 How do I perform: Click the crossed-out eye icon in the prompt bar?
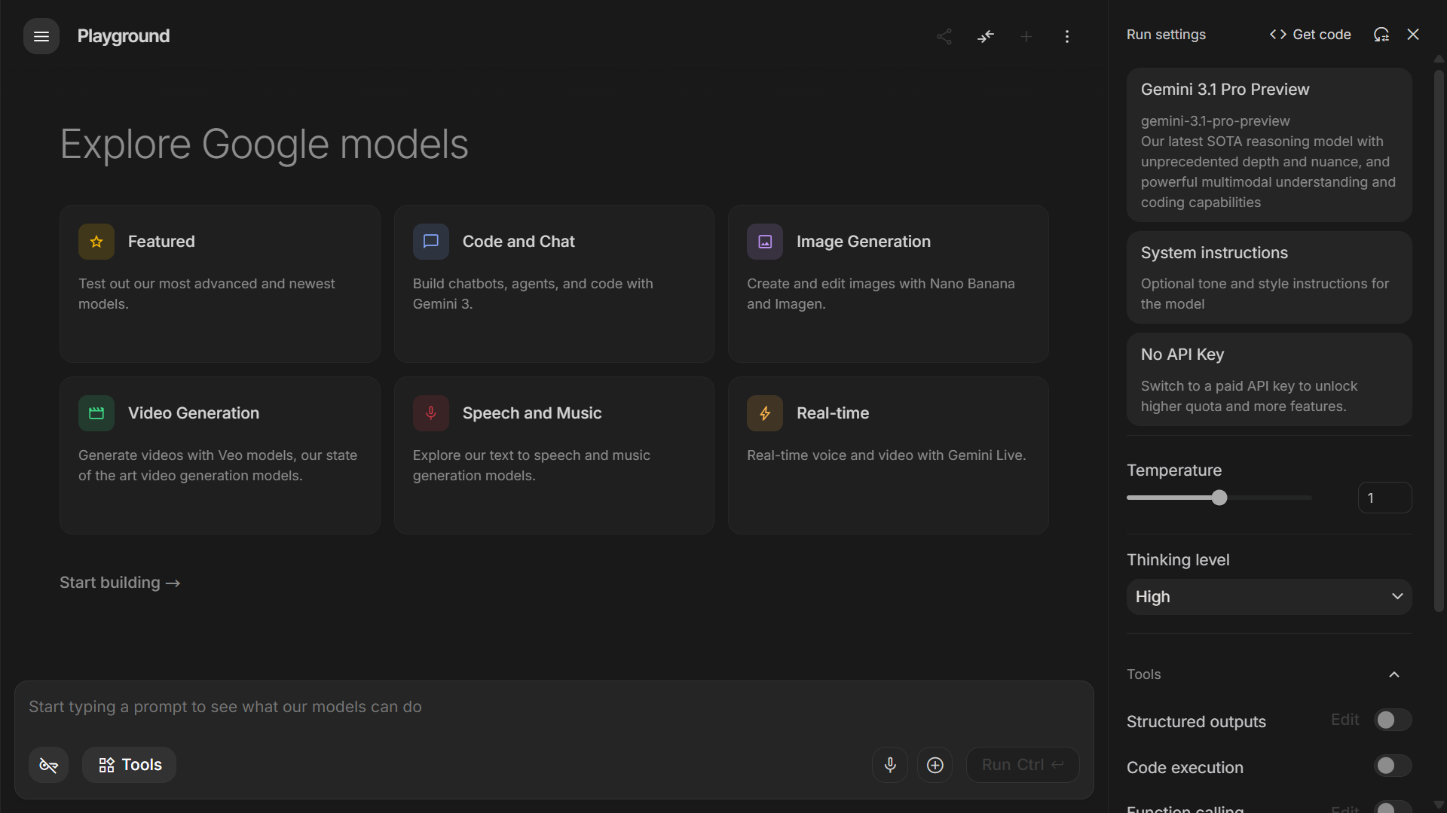49,765
